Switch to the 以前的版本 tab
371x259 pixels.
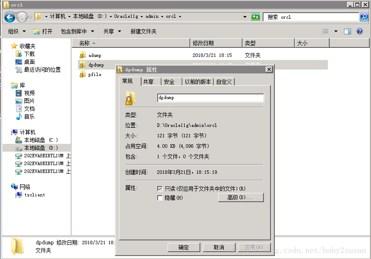pyautogui.click(x=198, y=82)
